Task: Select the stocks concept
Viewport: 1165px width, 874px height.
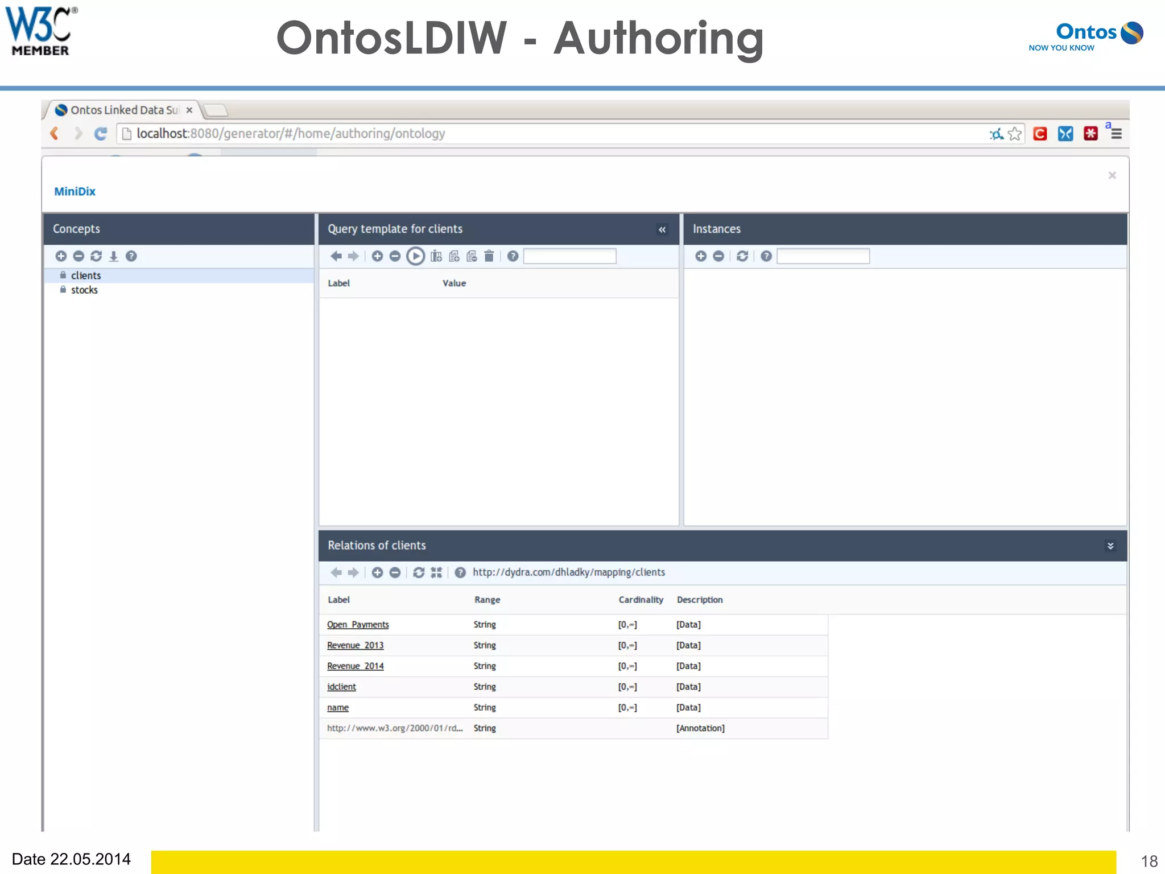Action: click(179, 290)
